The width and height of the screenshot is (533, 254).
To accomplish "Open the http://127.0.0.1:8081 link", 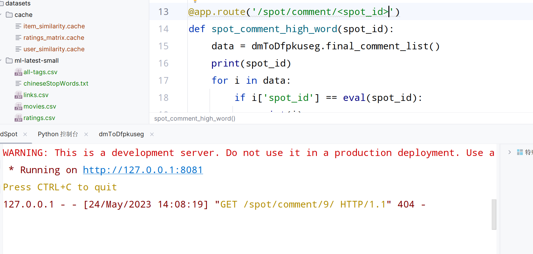I will point(143,170).
